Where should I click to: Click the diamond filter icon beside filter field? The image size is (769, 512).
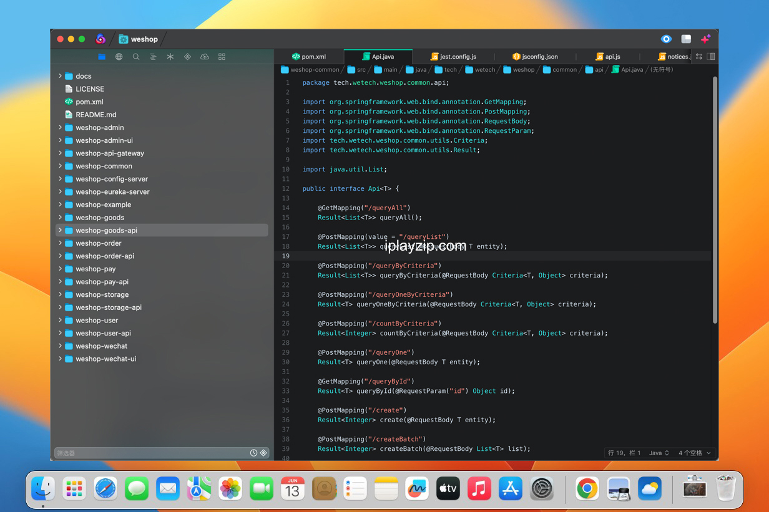[263, 453]
